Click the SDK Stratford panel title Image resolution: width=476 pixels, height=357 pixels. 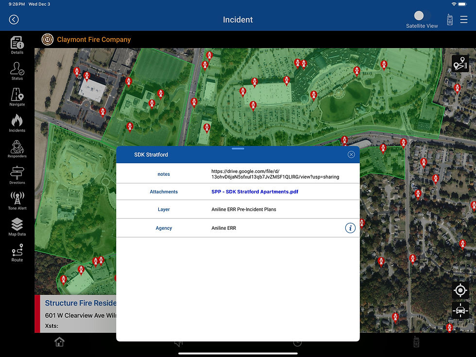151,154
